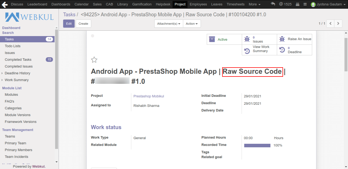The height and width of the screenshot is (169, 348).
Task: Expand the More menu in top bar
Action: point(254,4)
